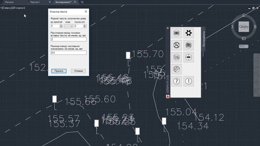Viewport: 260px width, 146px height.
Task: Click the point alignment tool icon
Action: tap(188, 57)
